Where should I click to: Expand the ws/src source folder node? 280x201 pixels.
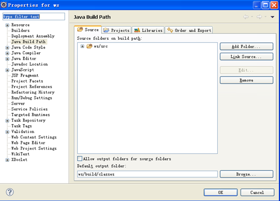tap(82, 46)
